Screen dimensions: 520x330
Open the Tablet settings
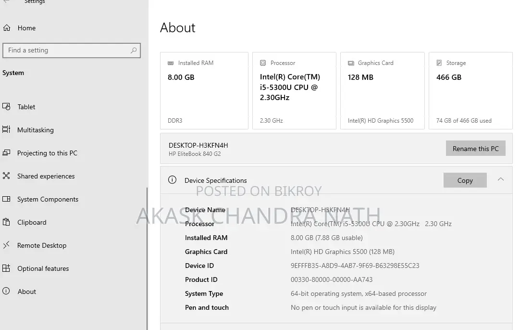pos(26,107)
